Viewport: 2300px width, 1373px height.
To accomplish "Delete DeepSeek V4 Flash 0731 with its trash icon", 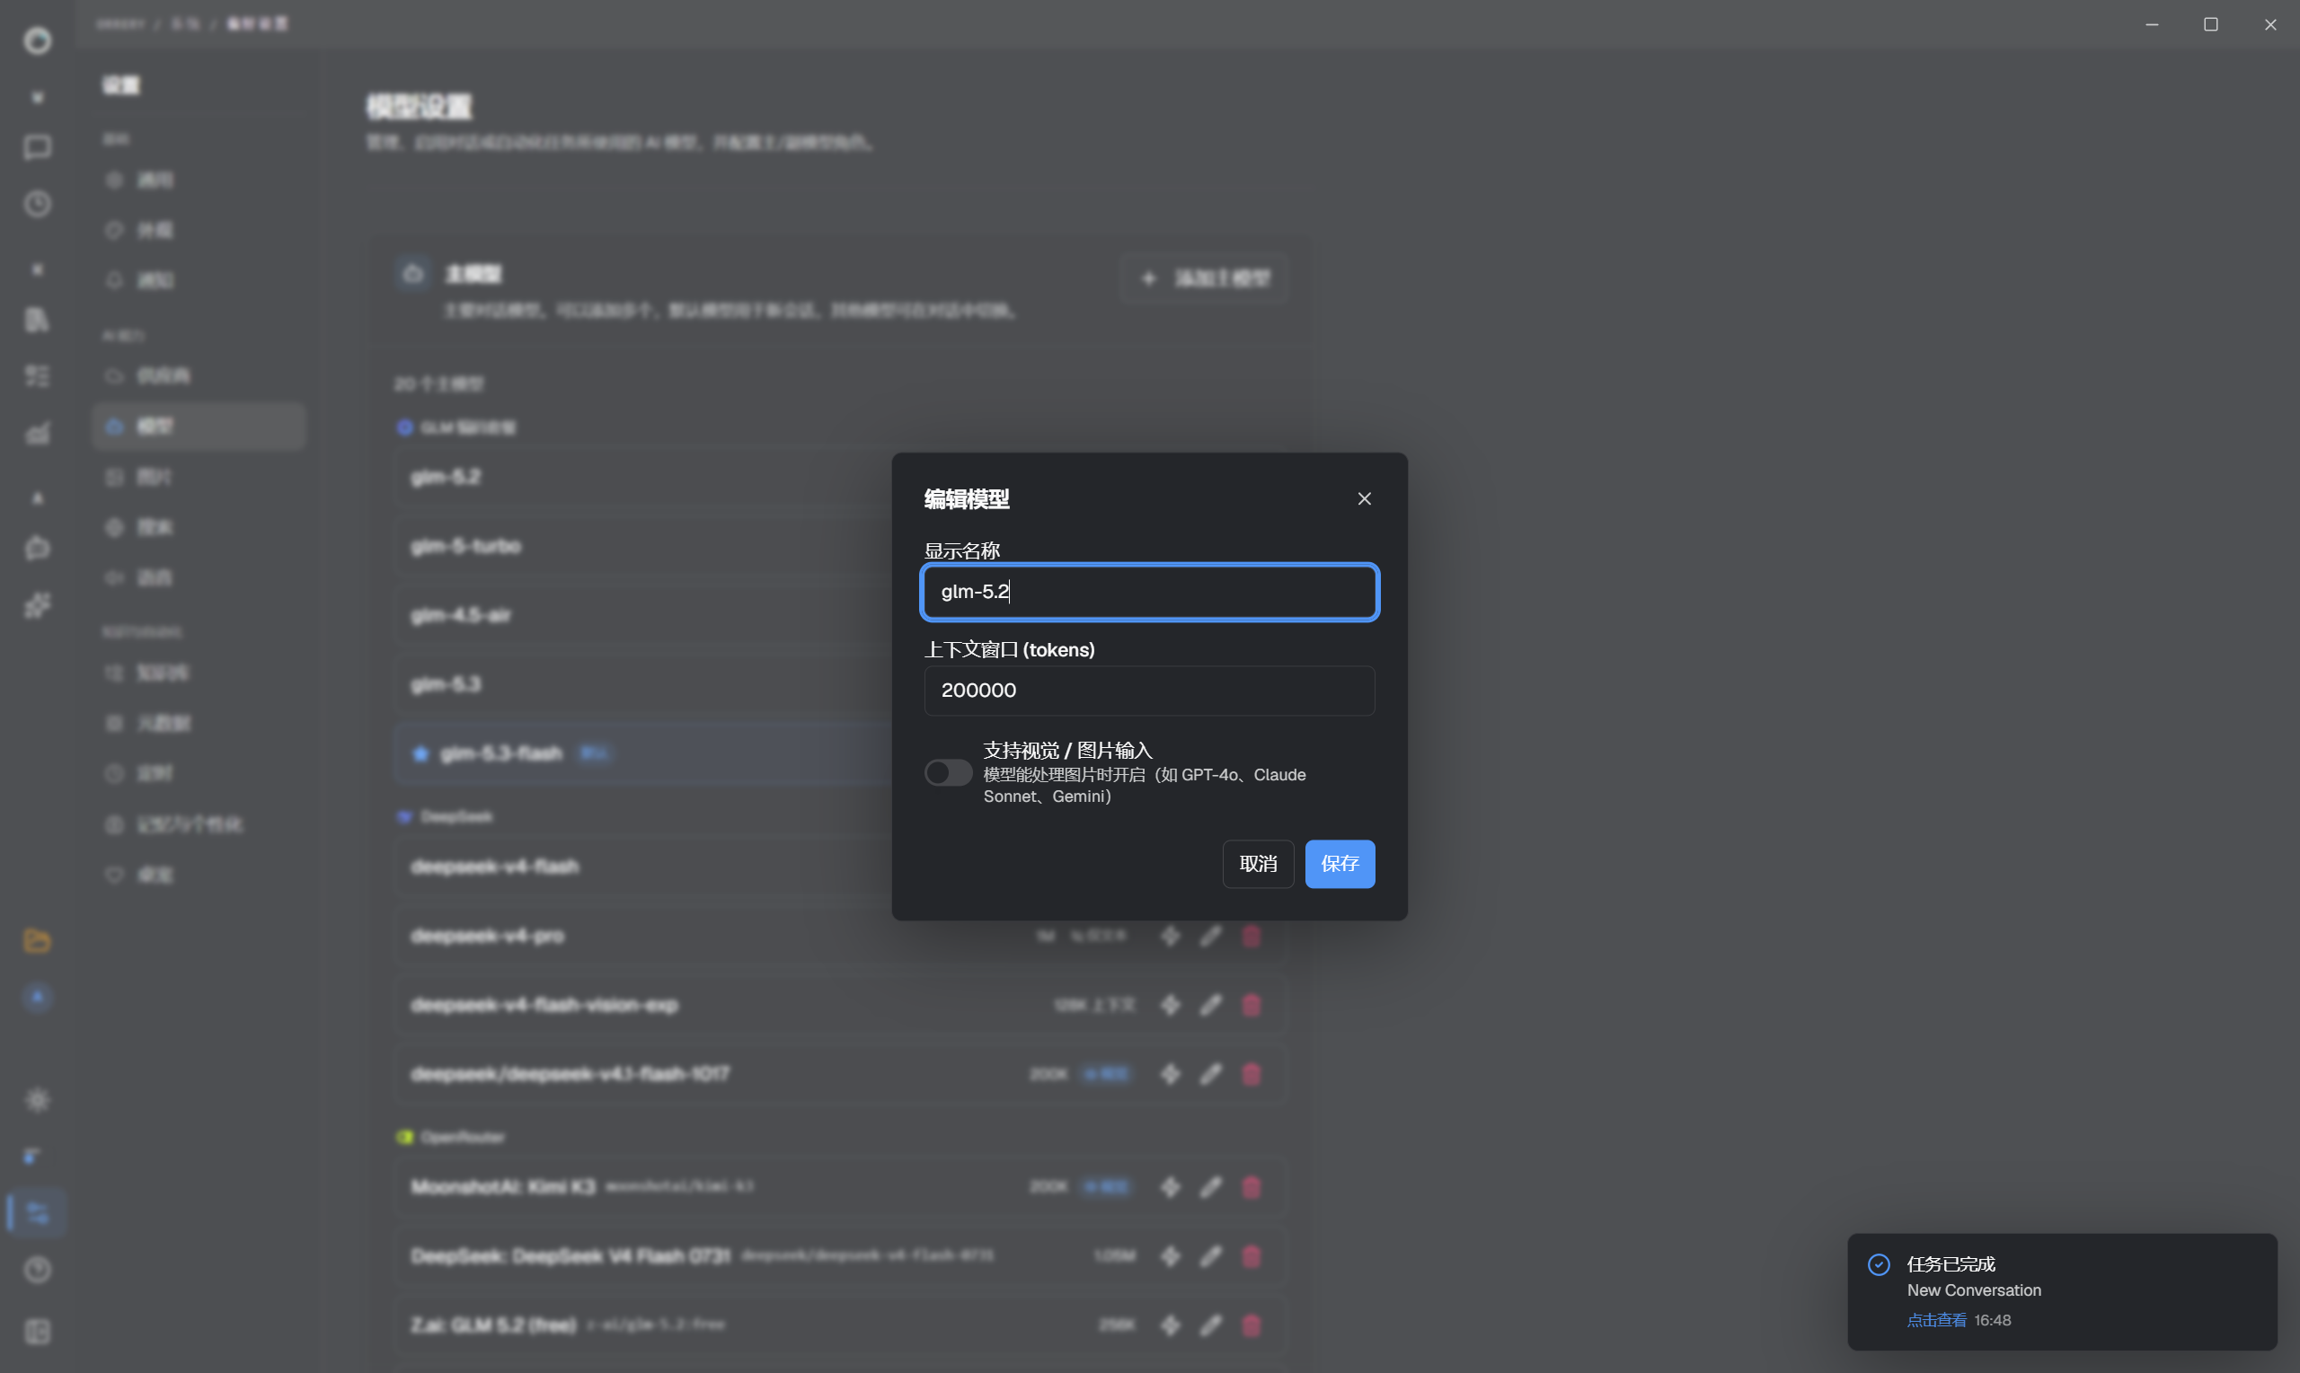I will 1252,1256.
